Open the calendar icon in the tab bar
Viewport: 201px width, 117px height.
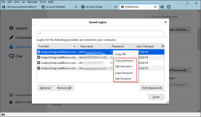(162, 7)
